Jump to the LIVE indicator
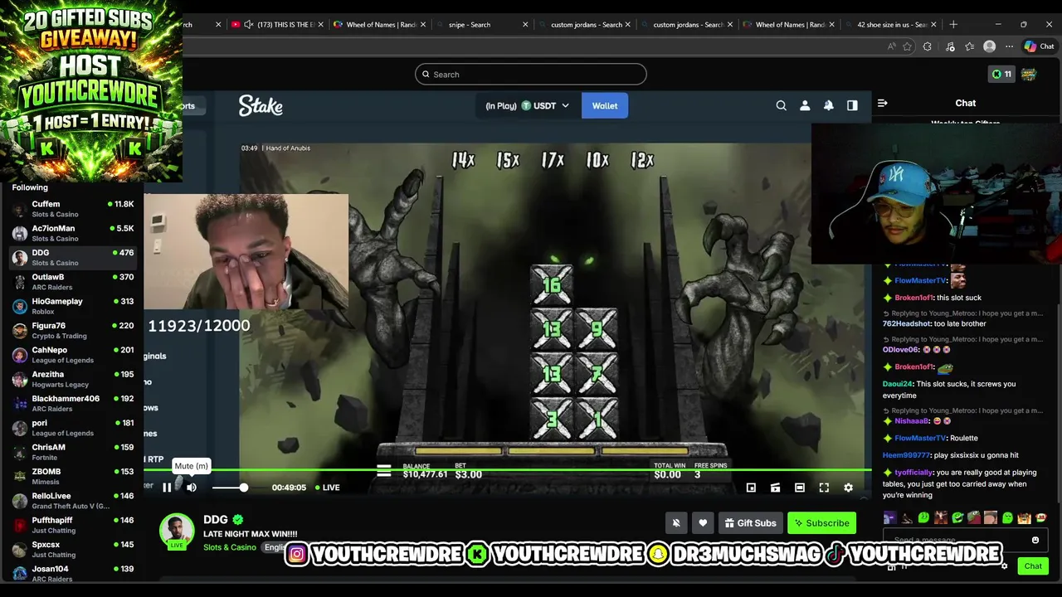Viewport: 1062px width, 597px height. pos(326,488)
